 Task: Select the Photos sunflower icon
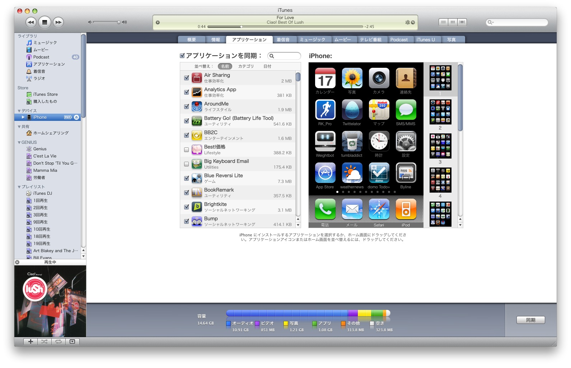coord(352,78)
